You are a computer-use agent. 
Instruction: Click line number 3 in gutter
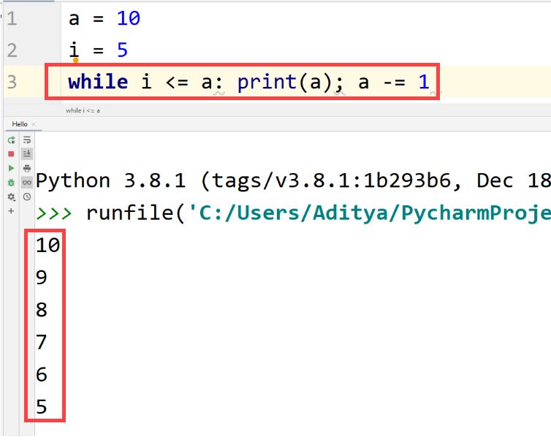coord(12,82)
